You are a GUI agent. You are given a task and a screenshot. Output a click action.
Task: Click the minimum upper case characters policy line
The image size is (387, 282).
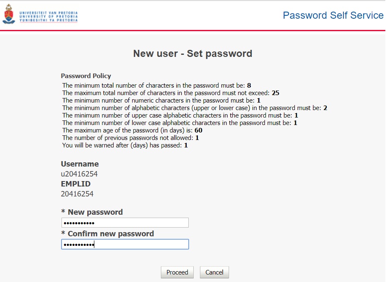(x=180, y=115)
